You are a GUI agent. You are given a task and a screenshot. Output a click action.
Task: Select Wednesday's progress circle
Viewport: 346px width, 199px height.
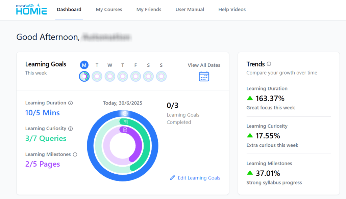110,76
